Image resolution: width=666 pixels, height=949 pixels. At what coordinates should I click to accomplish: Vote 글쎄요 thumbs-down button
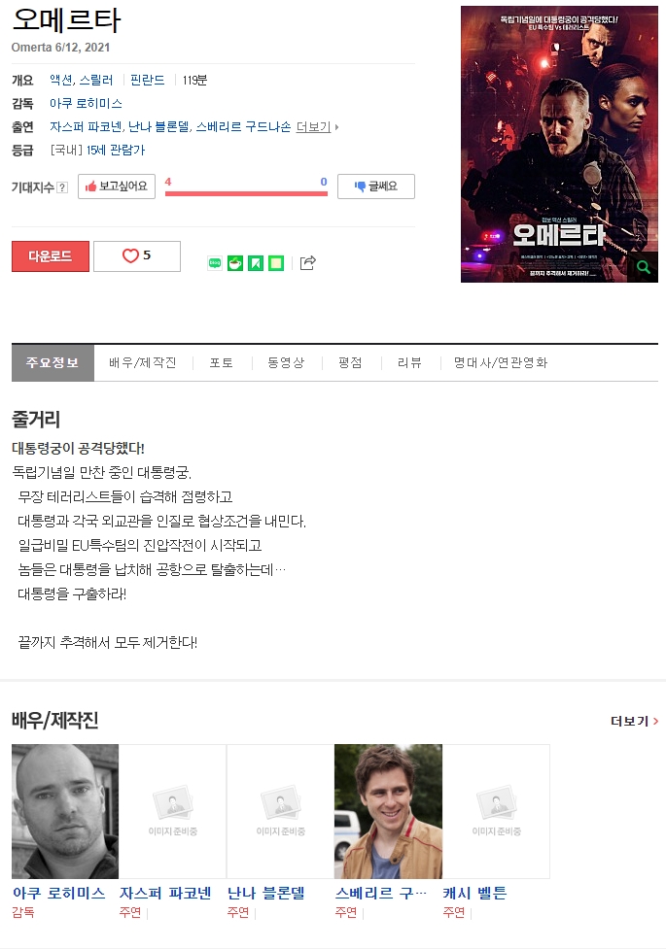coord(375,186)
